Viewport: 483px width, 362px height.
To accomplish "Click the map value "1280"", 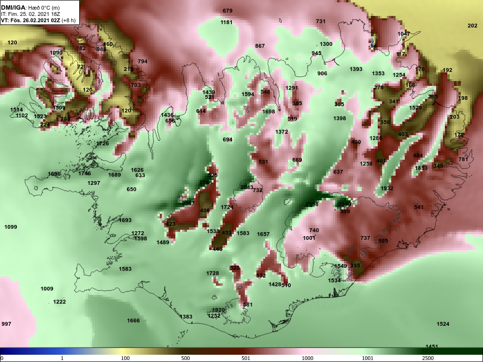I will [x=376, y=138].
